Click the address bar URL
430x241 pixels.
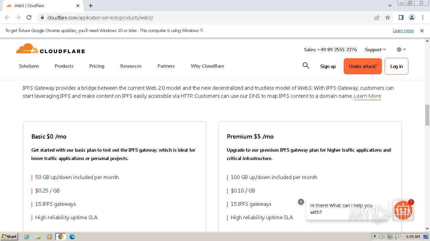100,17
